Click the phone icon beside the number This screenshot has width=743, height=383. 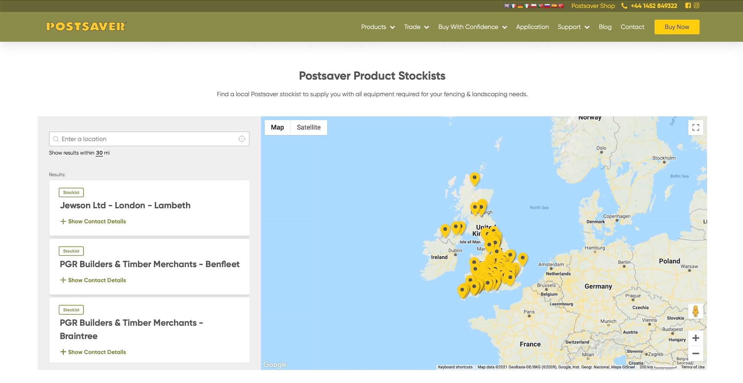624,6
